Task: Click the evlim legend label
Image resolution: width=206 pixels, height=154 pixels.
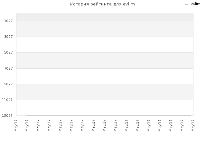Action: pos(196,4)
